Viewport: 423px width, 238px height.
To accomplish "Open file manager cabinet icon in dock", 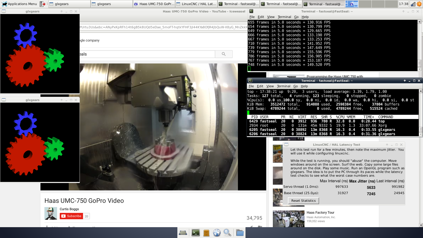I will pyautogui.click(x=206, y=233).
